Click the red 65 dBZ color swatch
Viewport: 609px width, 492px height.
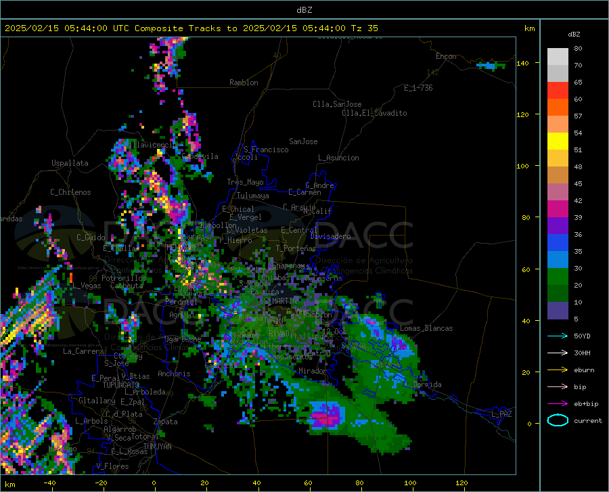[x=558, y=91]
